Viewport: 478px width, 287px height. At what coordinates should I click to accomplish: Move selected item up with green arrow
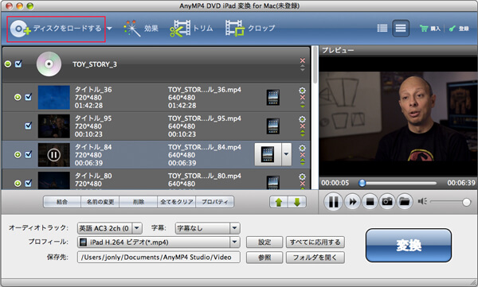[279, 202]
